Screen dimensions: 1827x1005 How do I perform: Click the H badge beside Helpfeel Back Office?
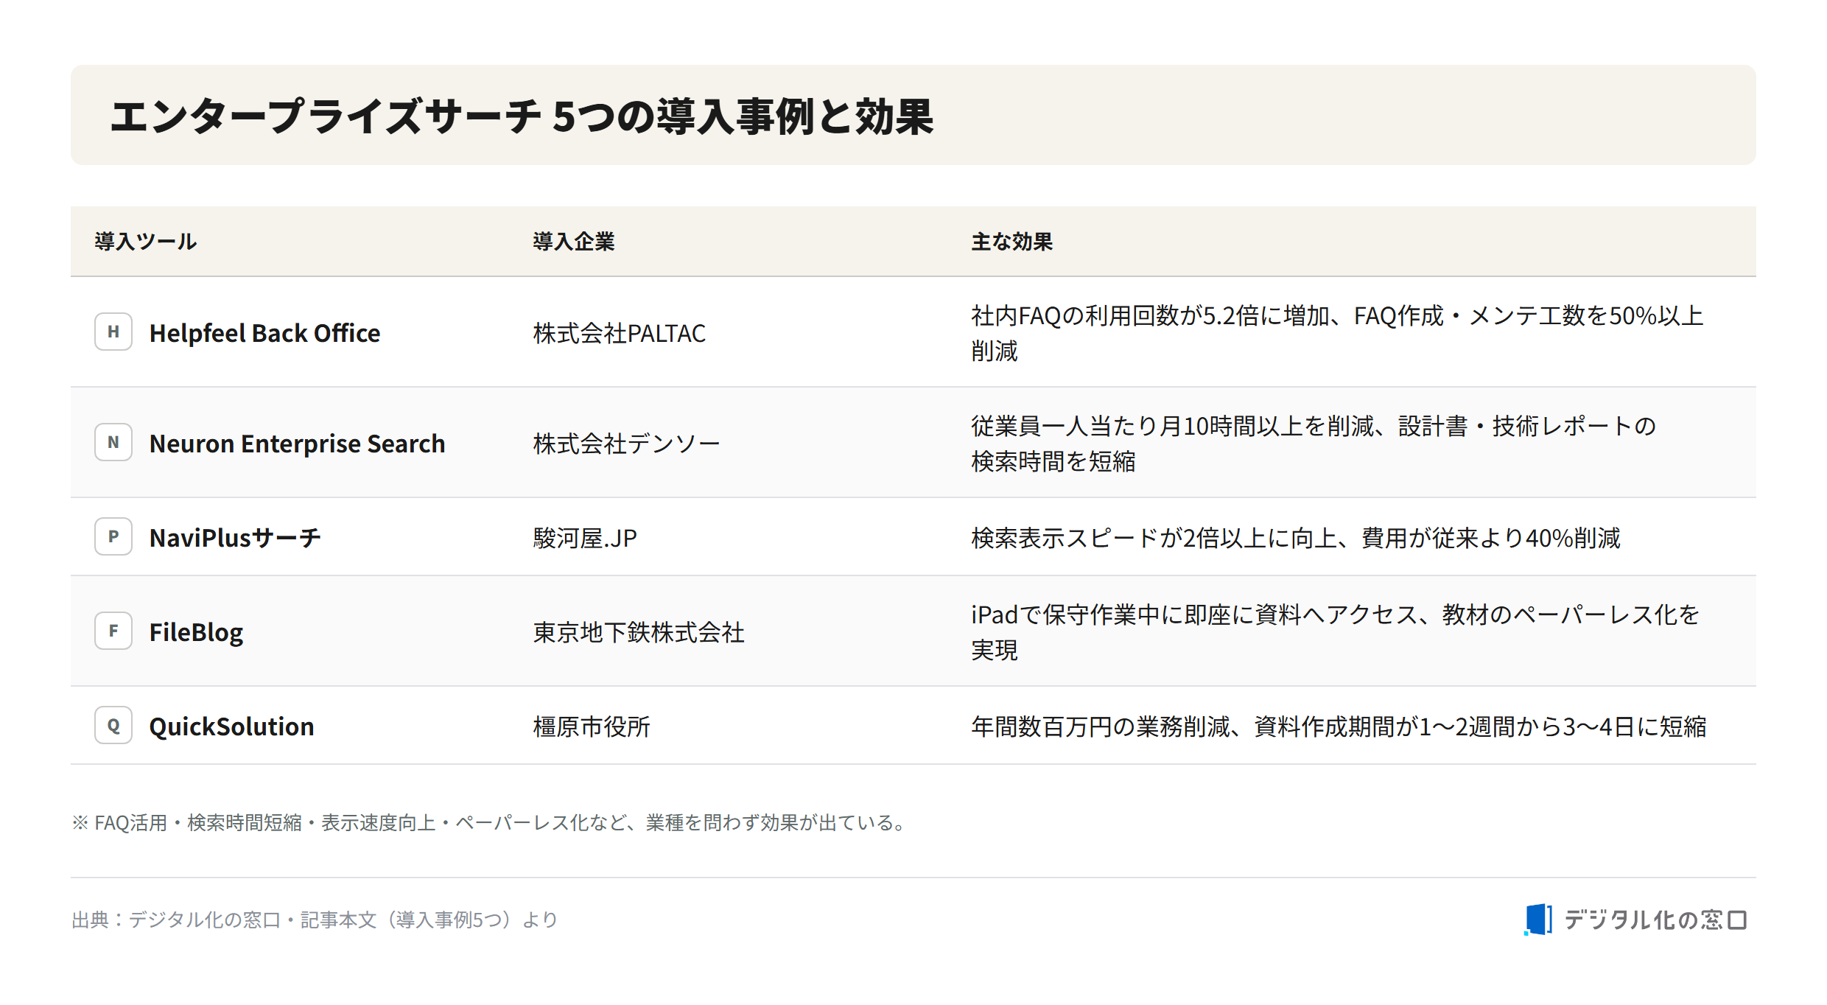(113, 332)
